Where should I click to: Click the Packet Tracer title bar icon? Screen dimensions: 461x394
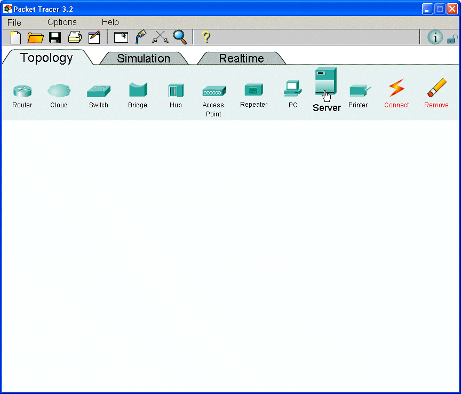7,9
